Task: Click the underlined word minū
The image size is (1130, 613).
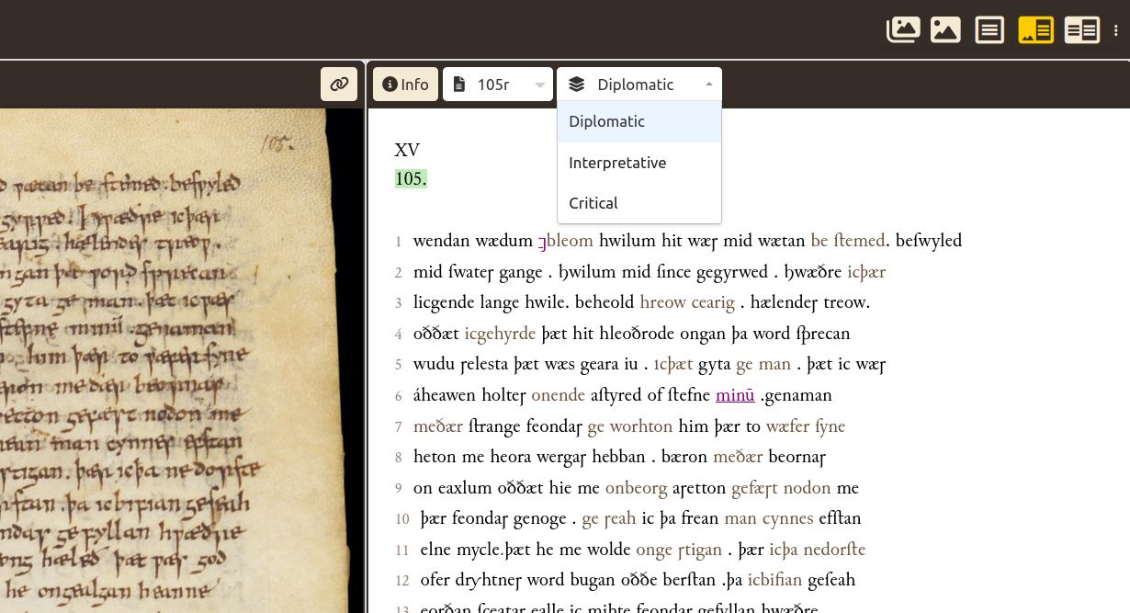Action: 735,395
